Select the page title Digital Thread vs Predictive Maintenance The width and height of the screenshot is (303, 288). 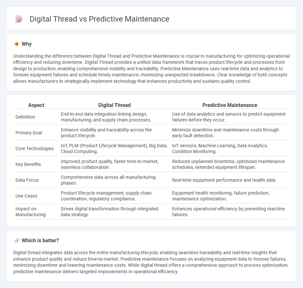100,19
